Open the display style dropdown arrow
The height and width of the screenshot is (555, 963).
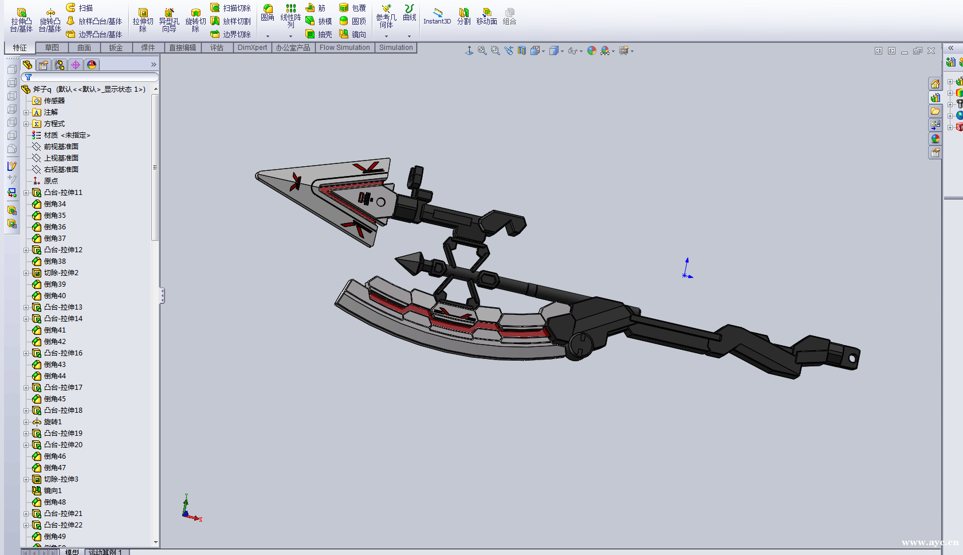[x=562, y=51]
